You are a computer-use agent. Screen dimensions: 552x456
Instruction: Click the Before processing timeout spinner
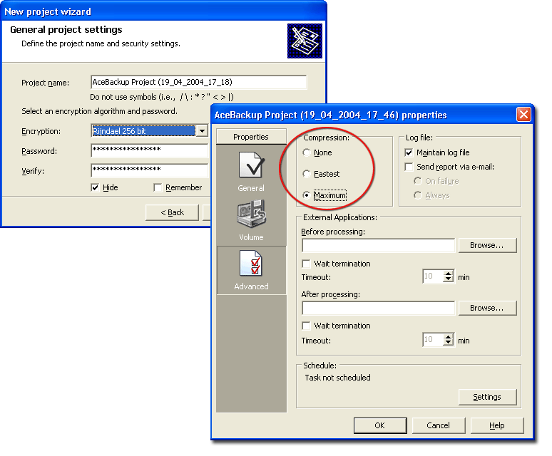pos(448,276)
